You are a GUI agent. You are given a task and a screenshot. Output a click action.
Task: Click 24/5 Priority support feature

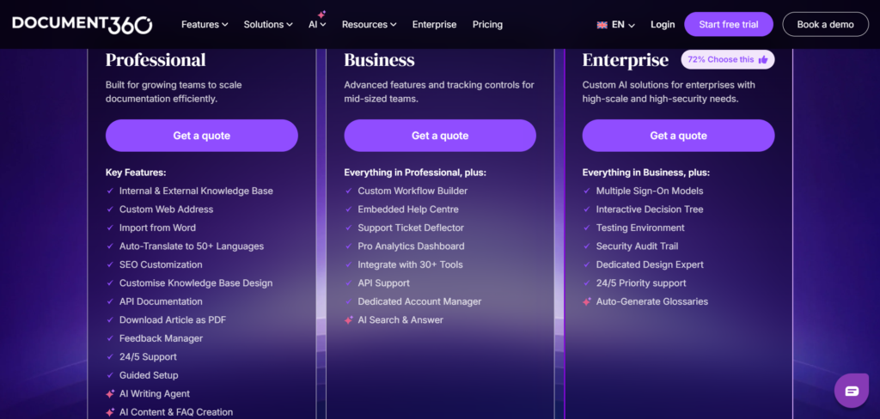[x=641, y=283]
